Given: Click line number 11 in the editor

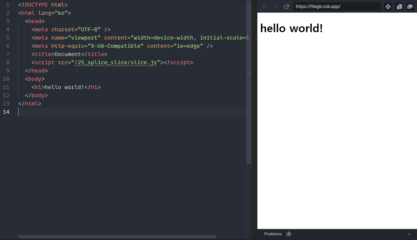Looking at the screenshot, I should point(6,87).
